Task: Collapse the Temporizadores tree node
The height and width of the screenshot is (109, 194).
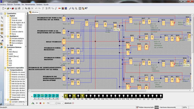Action: [x=5, y=70]
